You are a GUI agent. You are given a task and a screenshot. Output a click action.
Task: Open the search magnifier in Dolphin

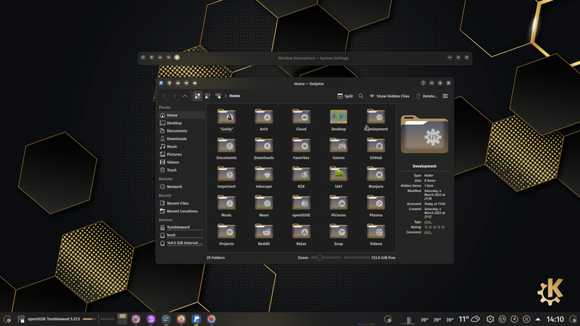click(x=361, y=96)
